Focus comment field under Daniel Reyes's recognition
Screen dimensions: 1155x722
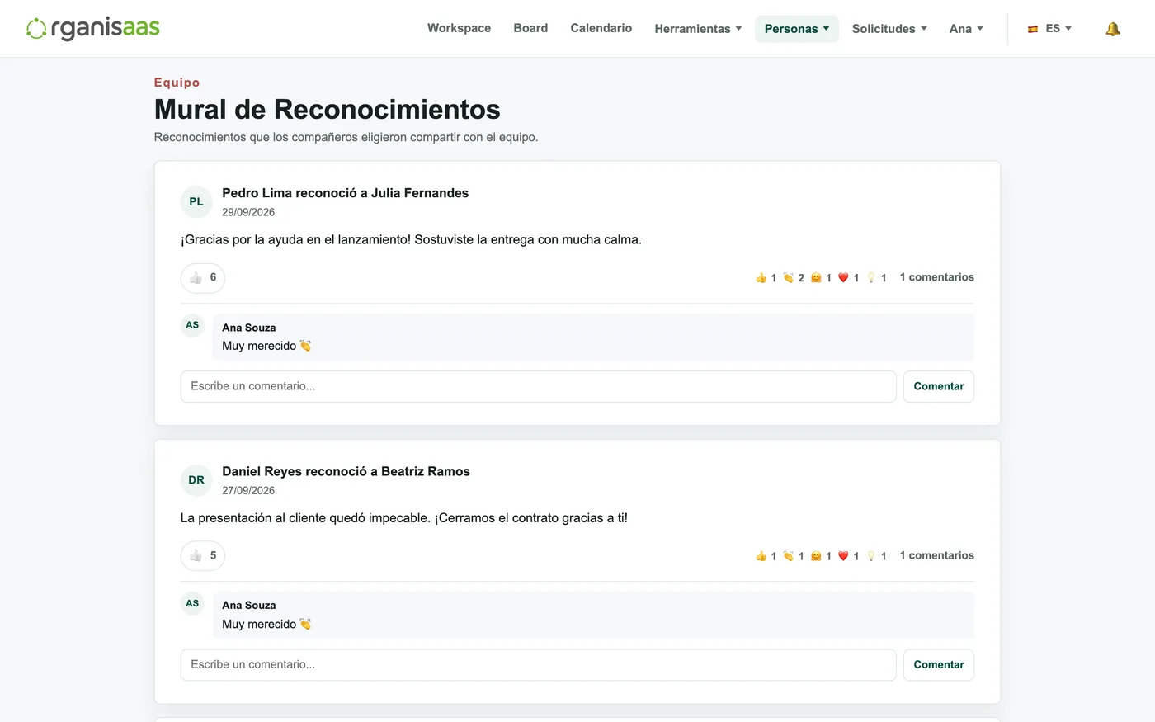click(x=538, y=665)
